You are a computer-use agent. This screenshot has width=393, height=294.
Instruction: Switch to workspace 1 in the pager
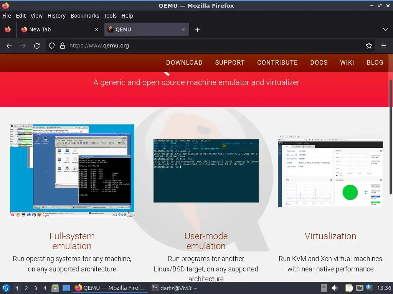[17, 288]
